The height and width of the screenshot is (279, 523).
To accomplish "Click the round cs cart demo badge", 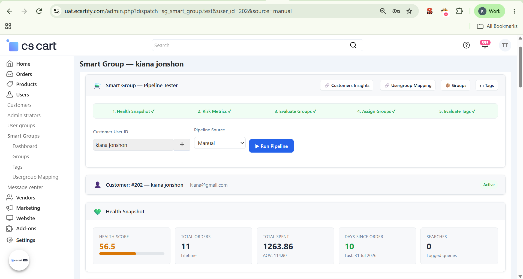I will (19, 260).
